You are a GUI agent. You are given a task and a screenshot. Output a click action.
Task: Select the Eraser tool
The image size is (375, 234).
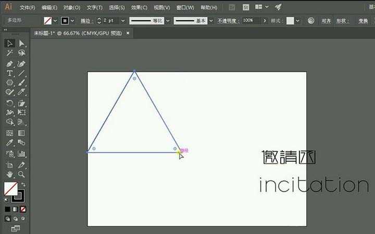[21, 92]
